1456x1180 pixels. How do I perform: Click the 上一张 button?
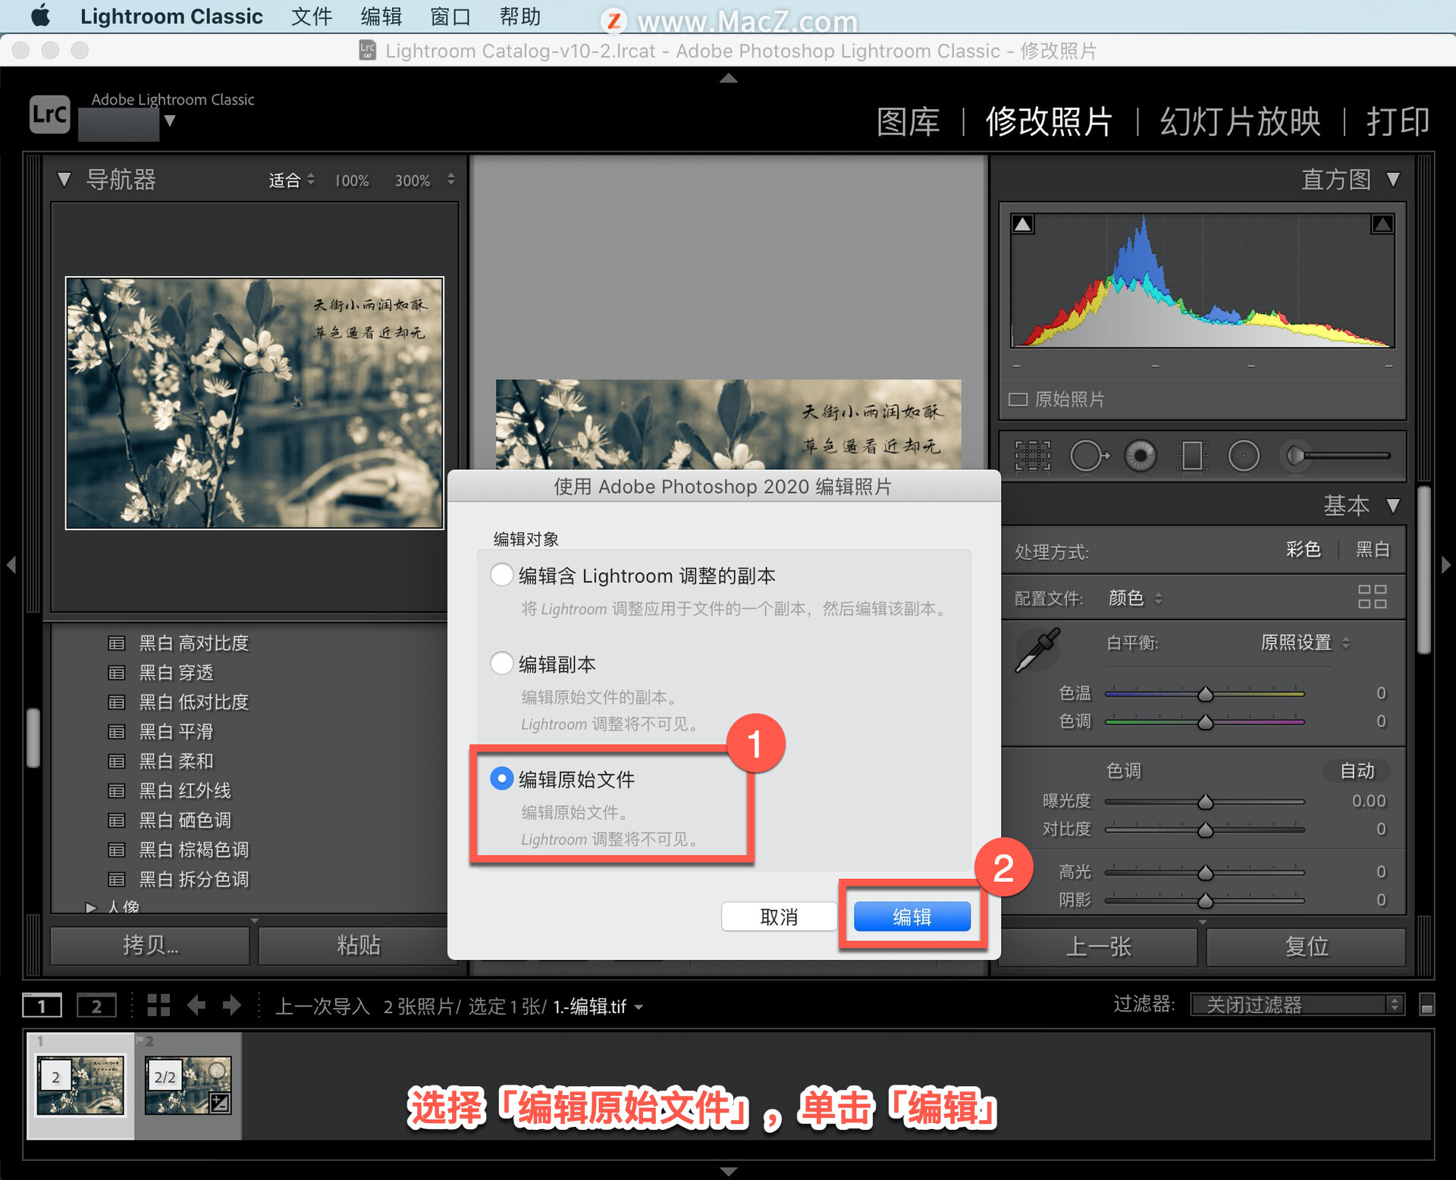pos(1098,946)
